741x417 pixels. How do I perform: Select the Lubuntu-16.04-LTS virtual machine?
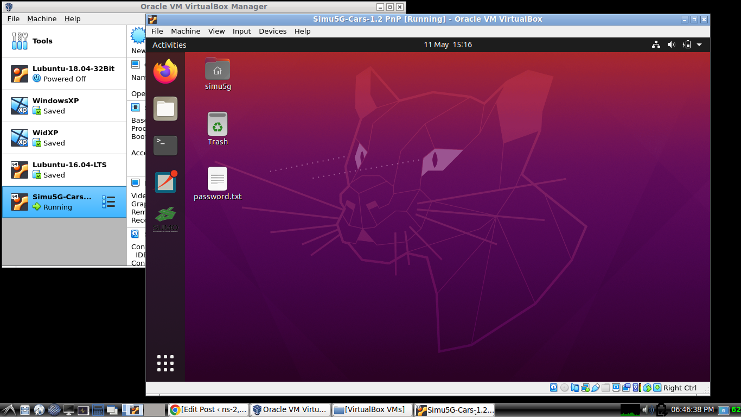coord(64,170)
